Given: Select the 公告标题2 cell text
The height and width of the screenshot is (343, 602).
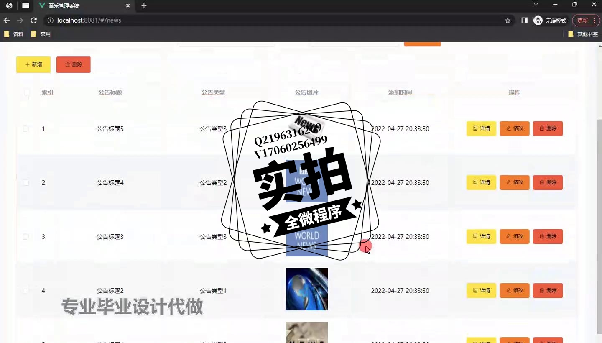Looking at the screenshot, I should click(x=110, y=291).
